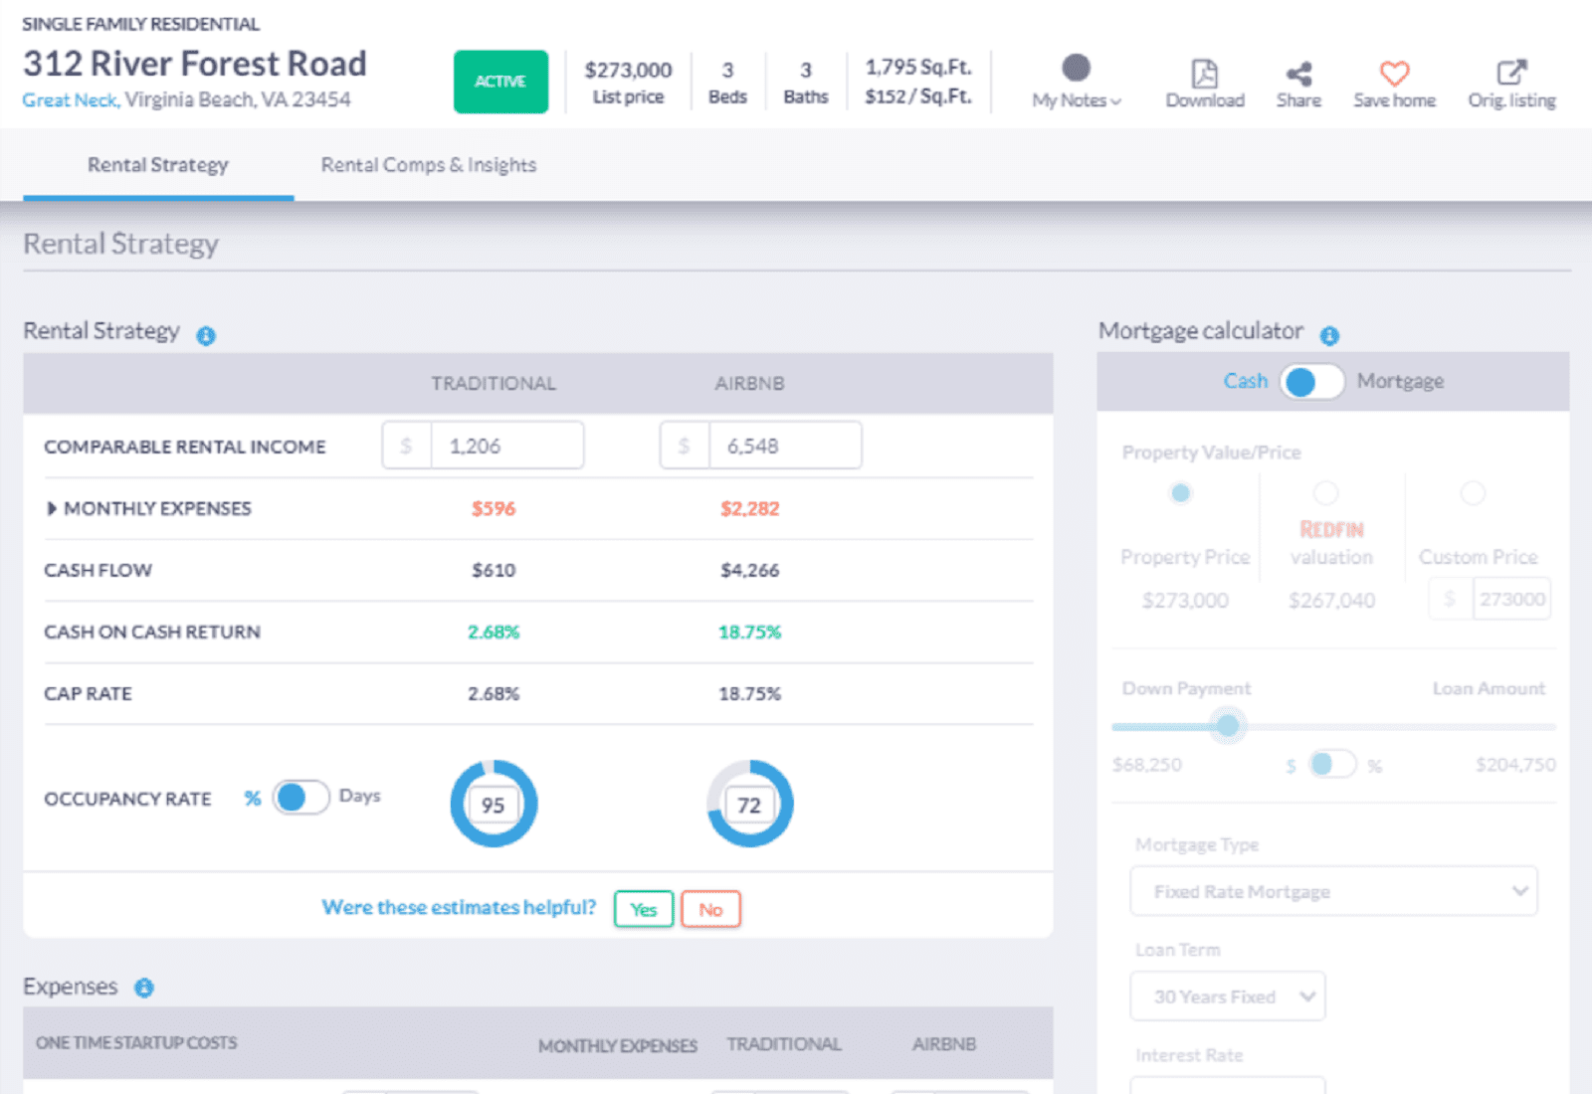The width and height of the screenshot is (1592, 1094).
Task: Toggle occupancy rate between percent and Days
Action: tap(300, 798)
